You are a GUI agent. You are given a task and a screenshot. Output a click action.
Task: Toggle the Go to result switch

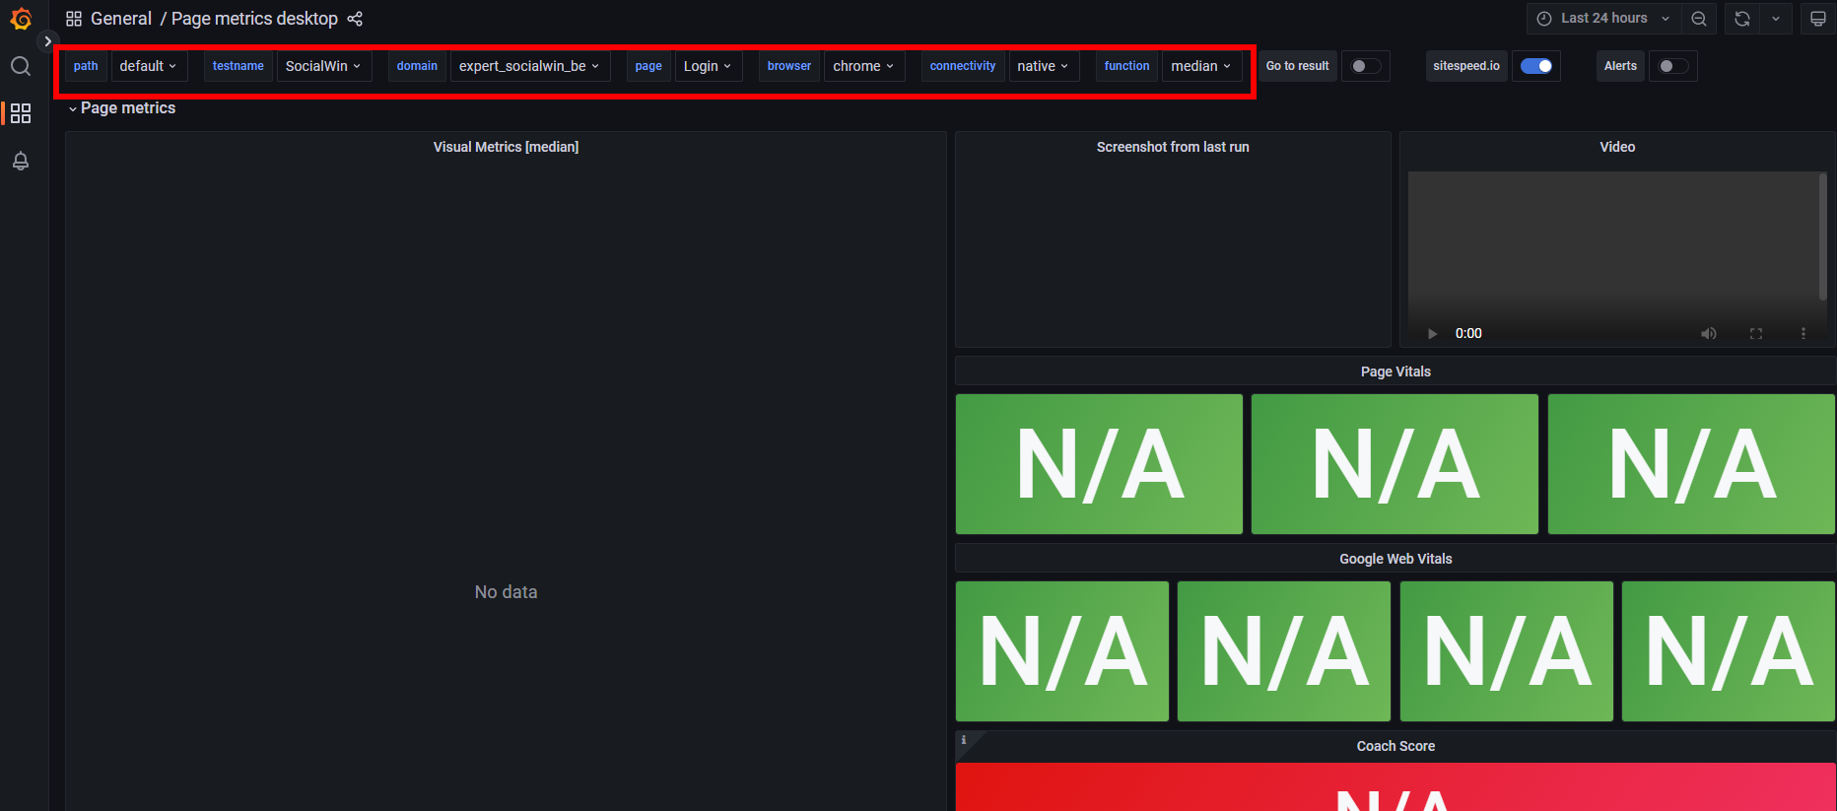pyautogui.click(x=1365, y=66)
